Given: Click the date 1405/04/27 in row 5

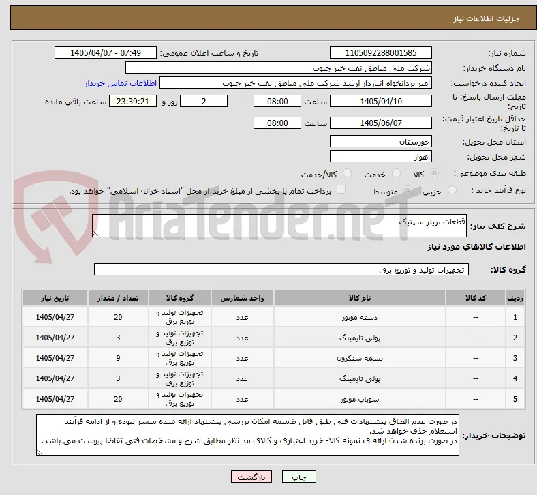Looking at the screenshot, I should 55,399.
